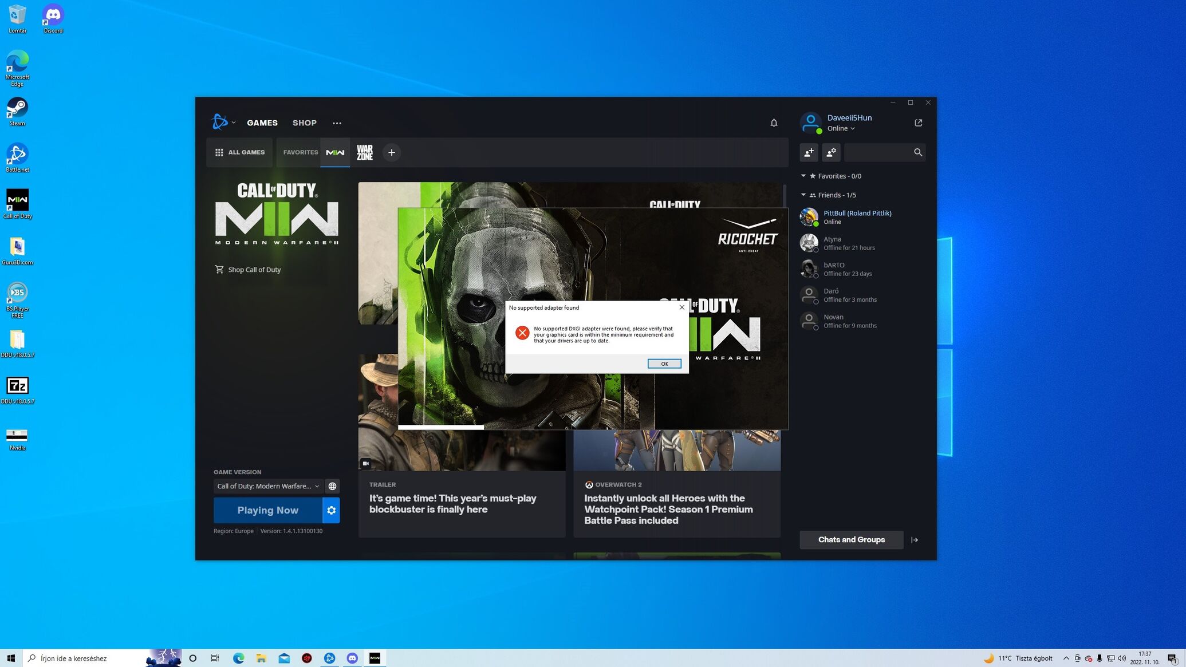Open Chats and Groups

[x=851, y=539]
